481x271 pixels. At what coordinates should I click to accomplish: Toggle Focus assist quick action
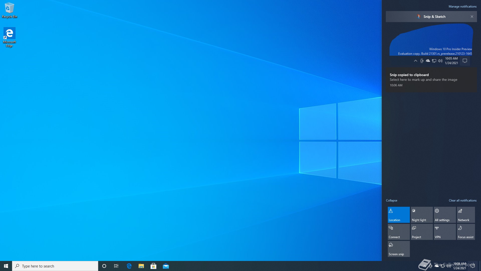pos(466,232)
